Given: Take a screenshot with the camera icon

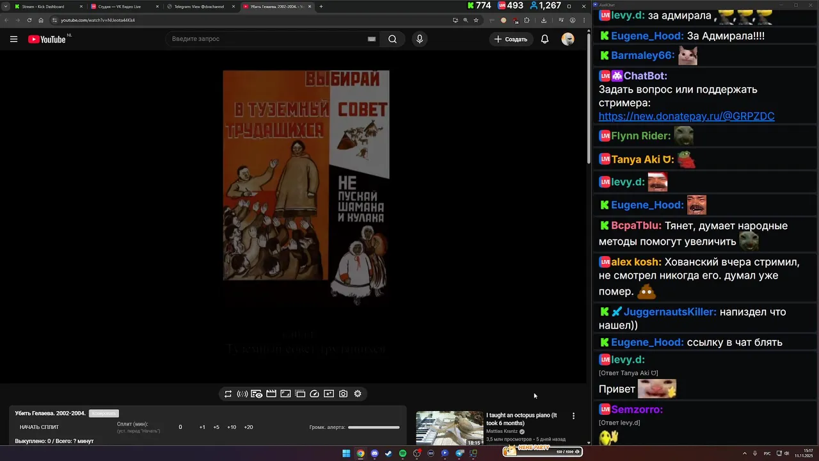Looking at the screenshot, I should [x=344, y=394].
